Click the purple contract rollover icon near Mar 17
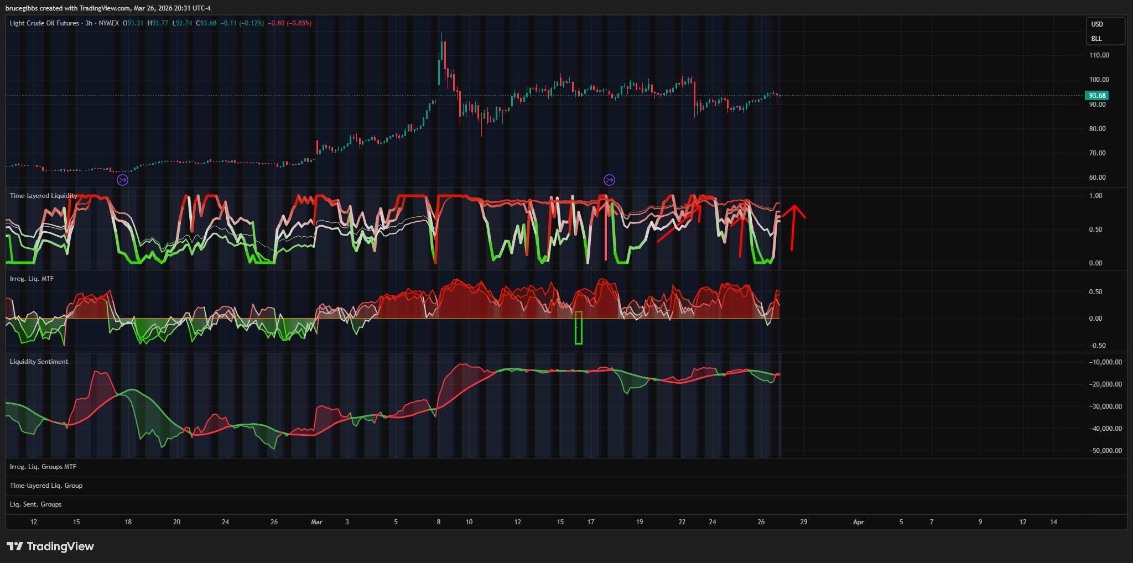 click(609, 180)
